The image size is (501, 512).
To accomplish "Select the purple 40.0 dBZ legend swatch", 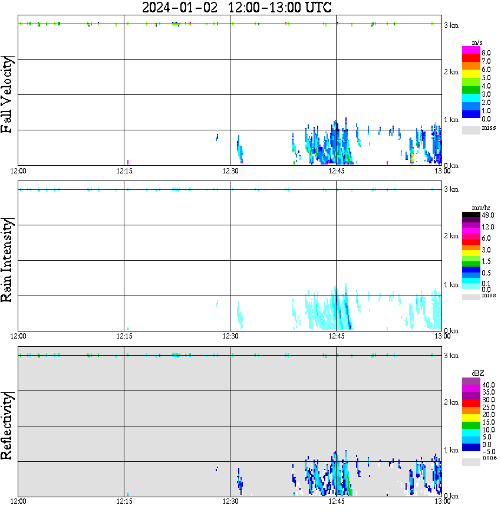I will 471,382.
